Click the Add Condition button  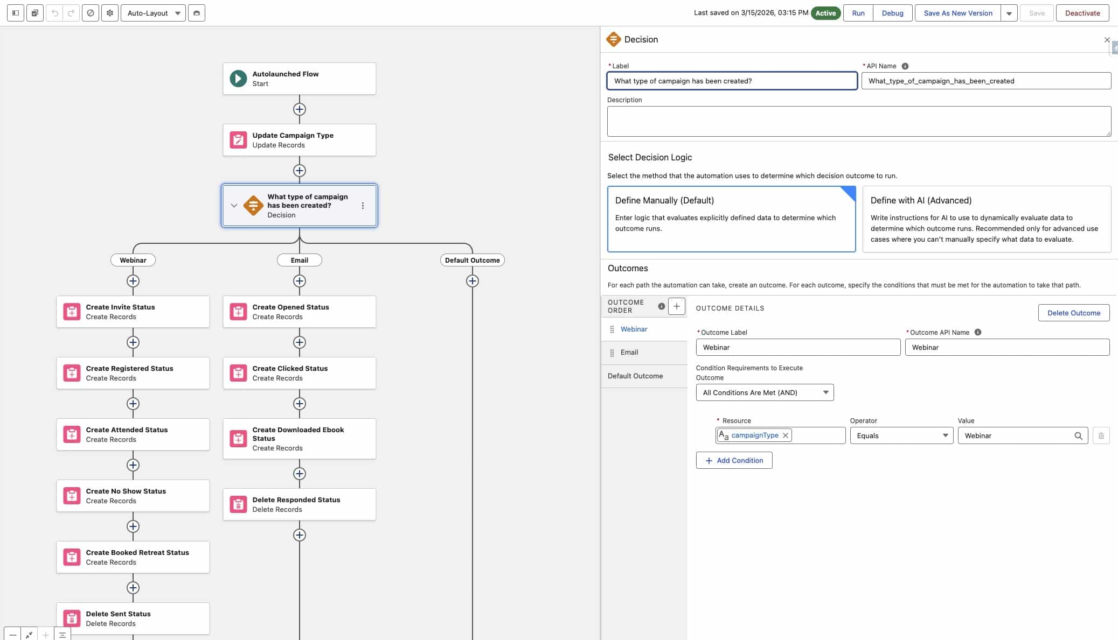point(734,460)
